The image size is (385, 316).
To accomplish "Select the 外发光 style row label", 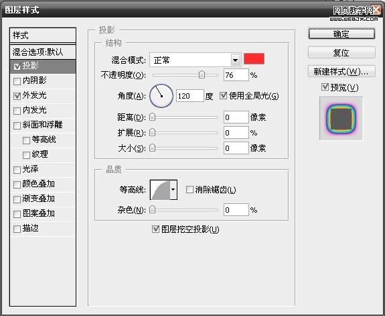I will 35,95.
